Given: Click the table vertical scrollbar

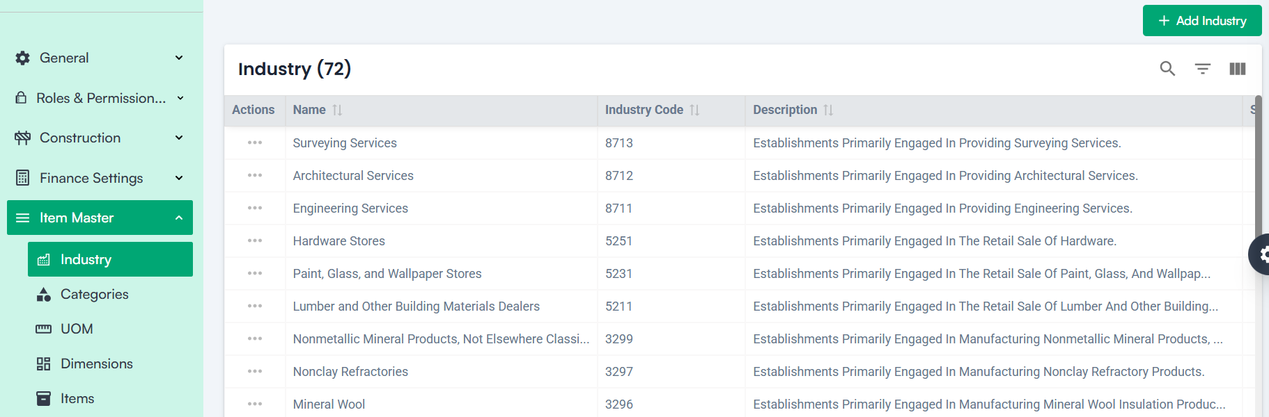Looking at the screenshot, I should (x=1258, y=174).
